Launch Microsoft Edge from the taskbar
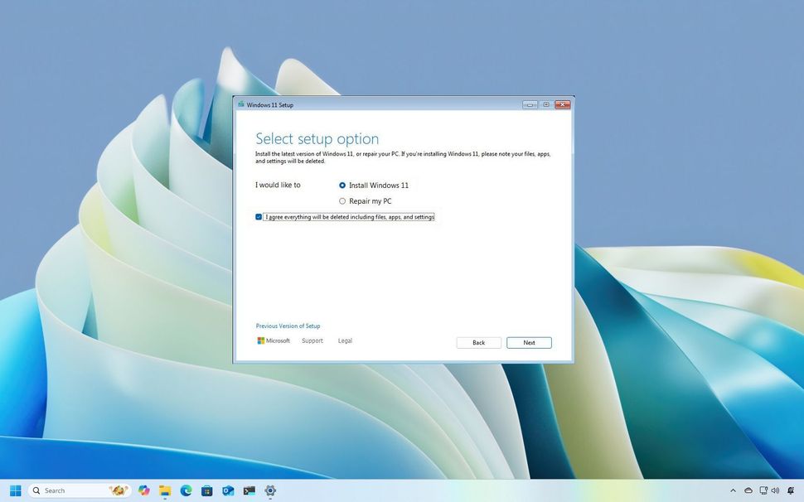Screen dimensions: 804x502 (x=186, y=490)
